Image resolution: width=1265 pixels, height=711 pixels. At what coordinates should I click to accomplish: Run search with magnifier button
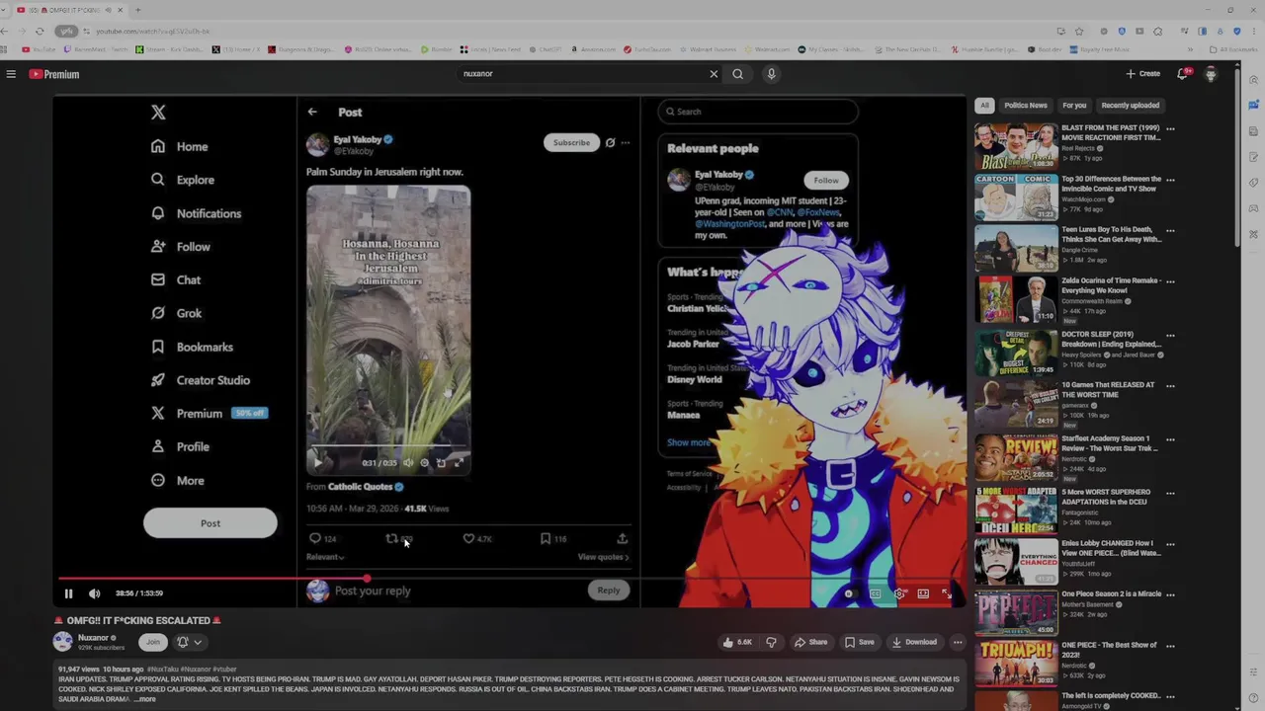pyautogui.click(x=738, y=74)
